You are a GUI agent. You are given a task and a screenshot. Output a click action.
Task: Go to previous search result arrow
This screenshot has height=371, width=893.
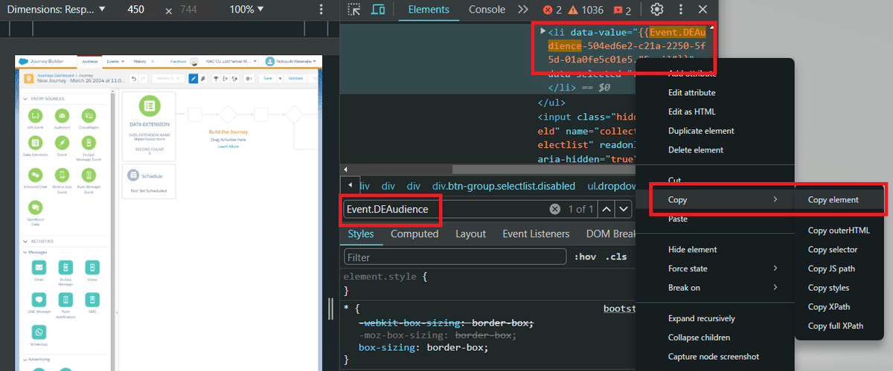(x=606, y=210)
